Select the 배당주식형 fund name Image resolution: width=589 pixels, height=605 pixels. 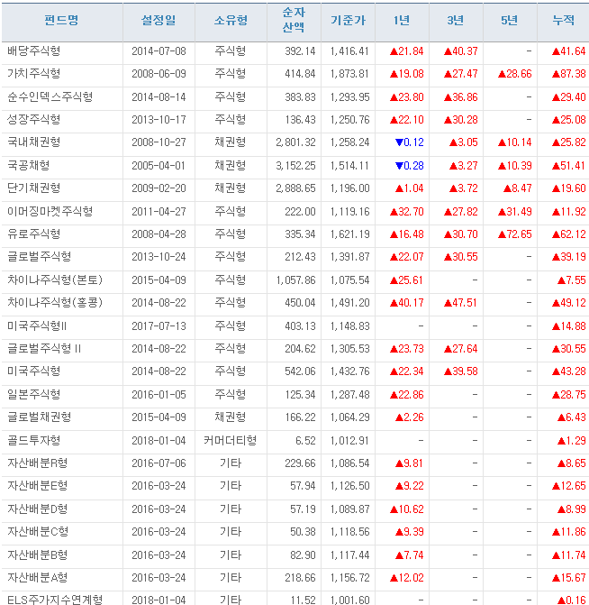34,51
